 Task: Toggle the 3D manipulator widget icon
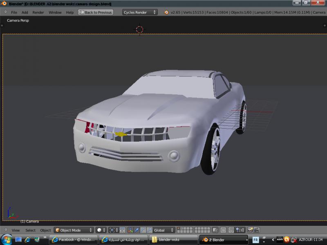point(130,230)
